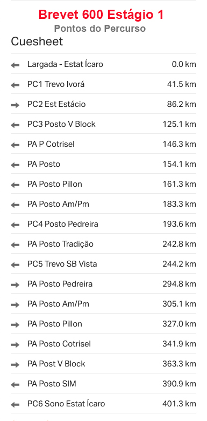Choose the PA Posto Am/Pm row at 183.3 km

(103, 204)
